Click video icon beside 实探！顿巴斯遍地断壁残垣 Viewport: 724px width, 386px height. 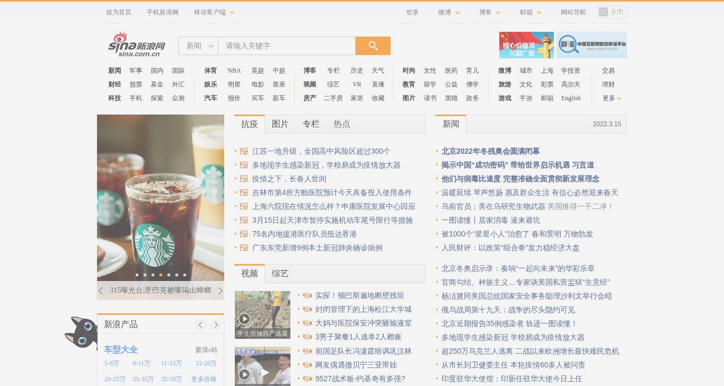click(x=307, y=295)
